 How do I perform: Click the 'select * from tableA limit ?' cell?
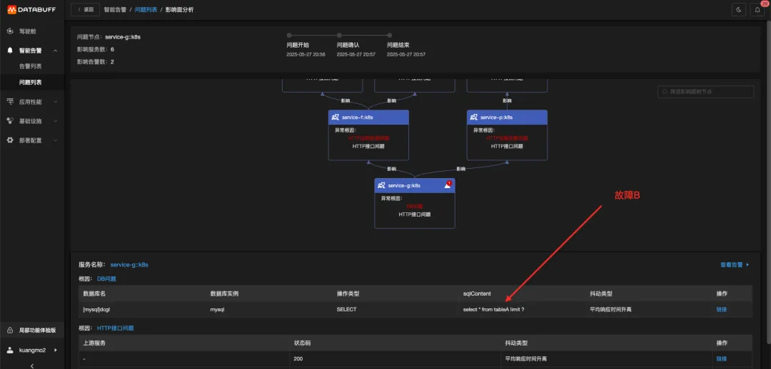pos(494,310)
